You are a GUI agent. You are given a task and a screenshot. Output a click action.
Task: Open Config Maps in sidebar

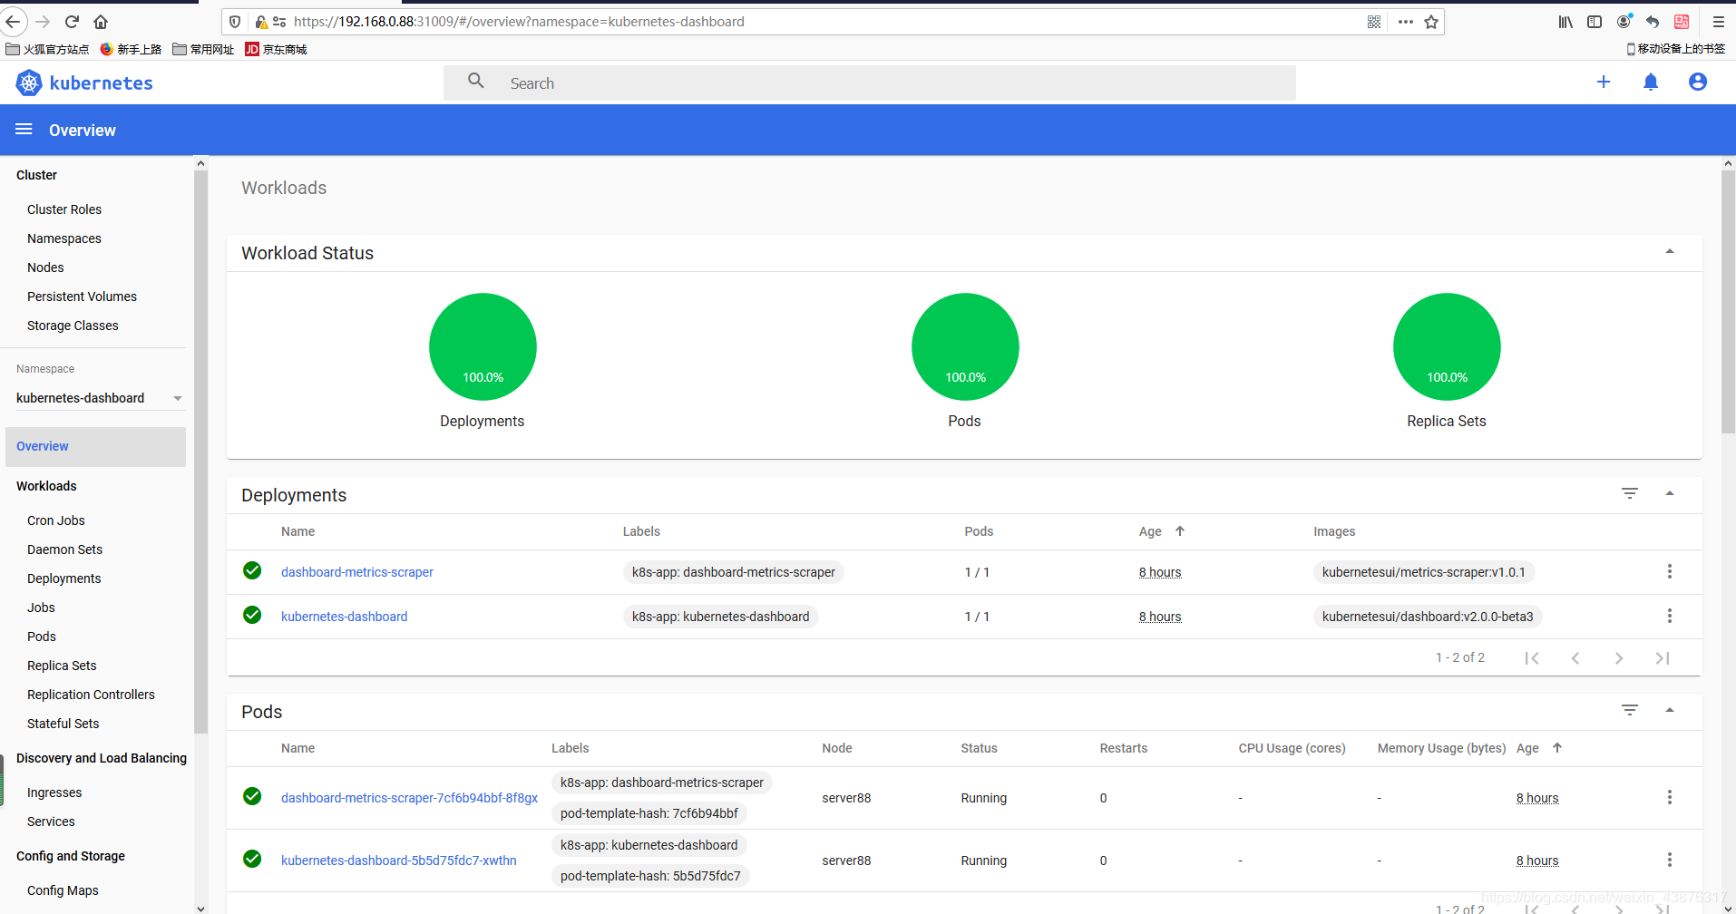(63, 890)
